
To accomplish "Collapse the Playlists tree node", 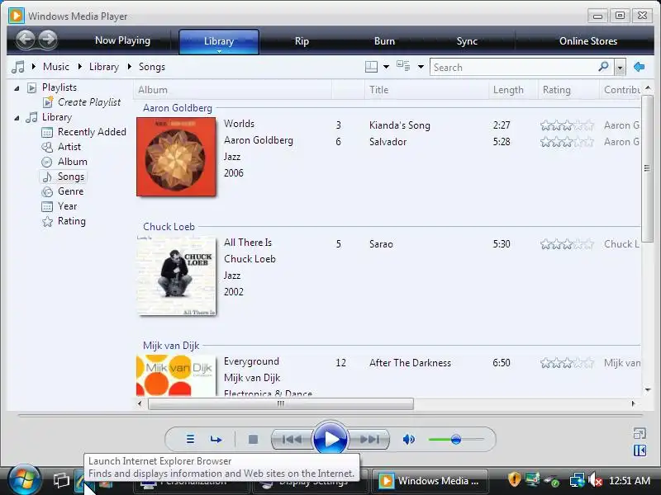I will pyautogui.click(x=17, y=88).
